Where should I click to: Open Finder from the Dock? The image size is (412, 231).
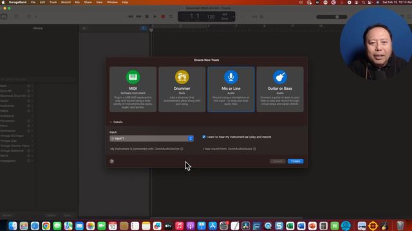(x=13, y=225)
